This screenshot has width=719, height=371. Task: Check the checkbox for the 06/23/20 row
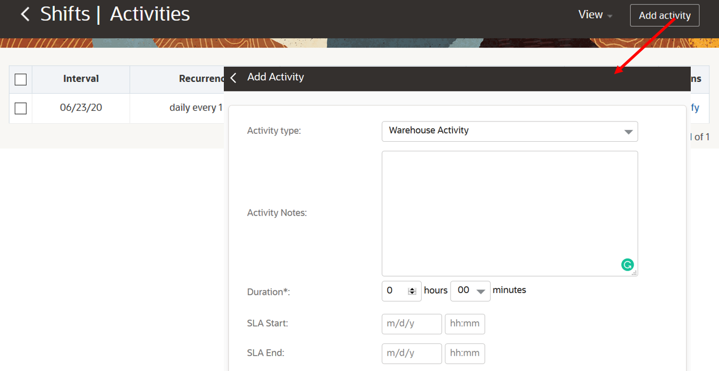[x=20, y=108]
